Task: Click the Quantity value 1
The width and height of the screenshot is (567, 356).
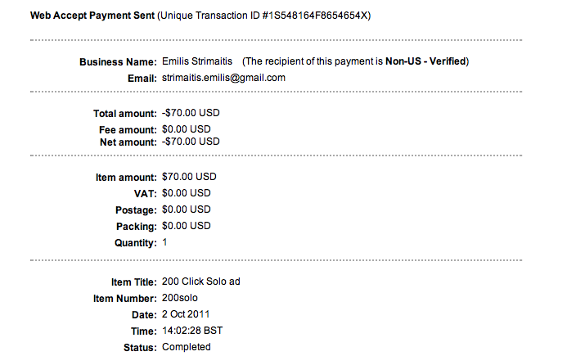Action: pyautogui.click(x=165, y=243)
